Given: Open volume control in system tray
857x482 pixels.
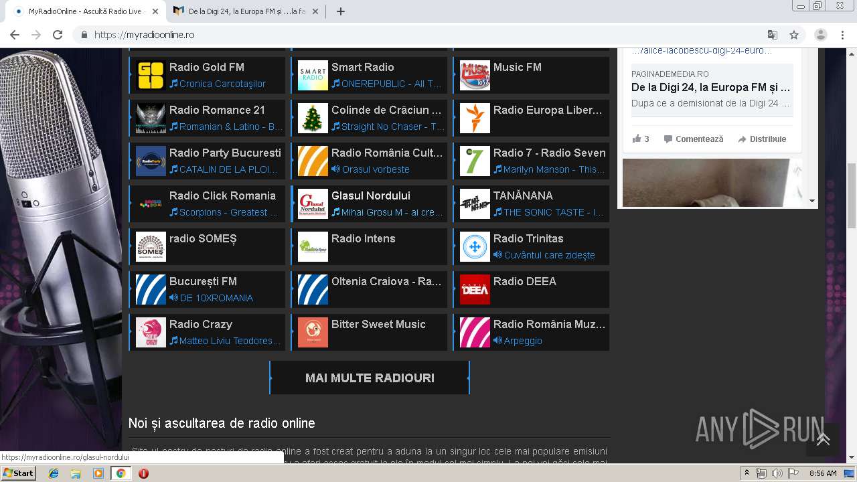Looking at the screenshot, I should [777, 473].
